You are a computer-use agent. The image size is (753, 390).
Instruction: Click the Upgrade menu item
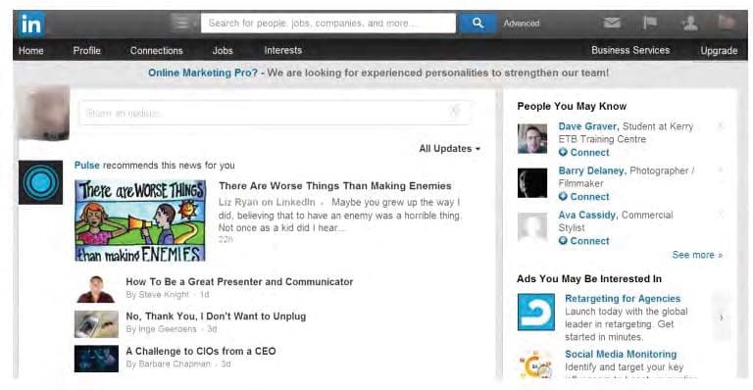[719, 51]
